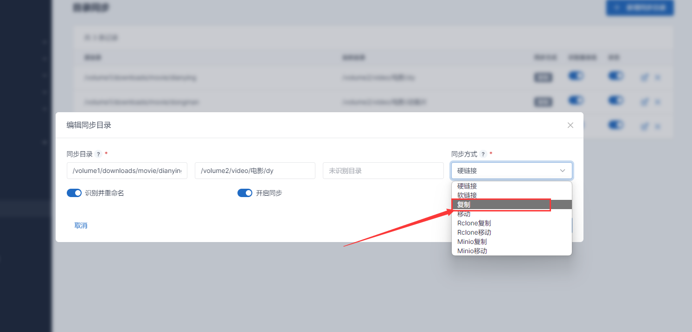Viewport: 692px width, 332px height.
Task: Click the blue add button at top right
Action: pos(639,8)
